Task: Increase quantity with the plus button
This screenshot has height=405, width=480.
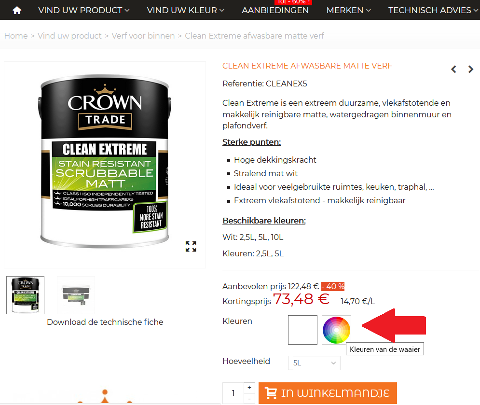Action: (x=249, y=388)
